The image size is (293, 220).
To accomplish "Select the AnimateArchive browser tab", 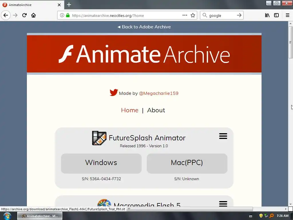I will [x=32, y=5].
